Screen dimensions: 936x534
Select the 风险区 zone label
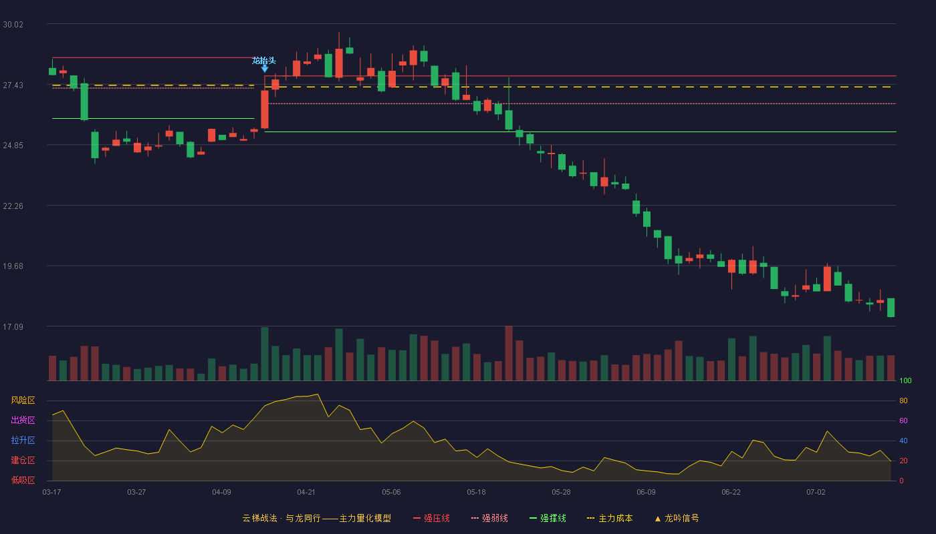[x=23, y=400]
